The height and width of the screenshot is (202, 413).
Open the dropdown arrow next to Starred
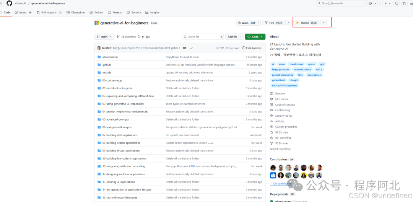pos(323,23)
